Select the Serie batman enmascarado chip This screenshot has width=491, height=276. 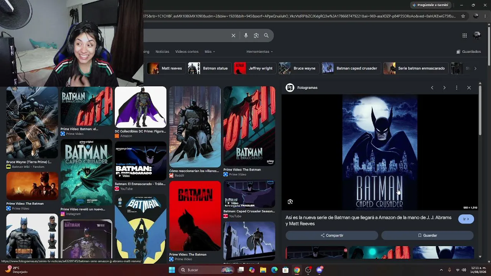[415, 68]
